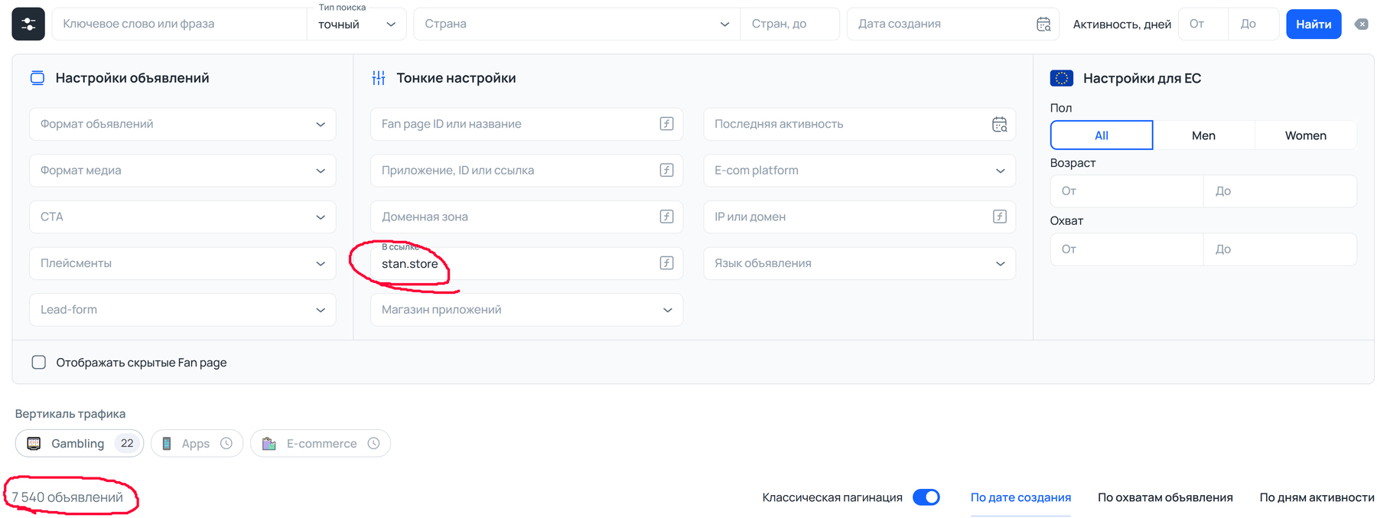Click the Дата создания field
The image size is (1377, 518).
coord(952,24)
